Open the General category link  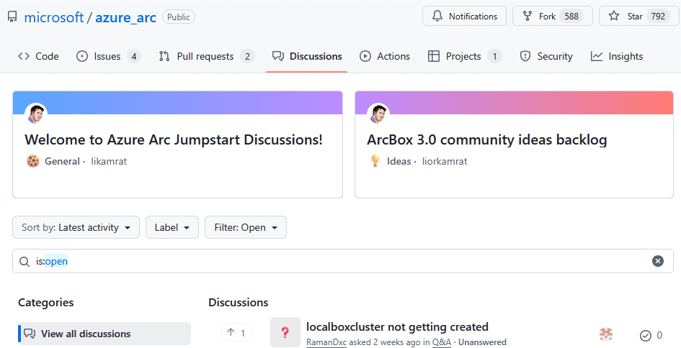[x=62, y=161]
